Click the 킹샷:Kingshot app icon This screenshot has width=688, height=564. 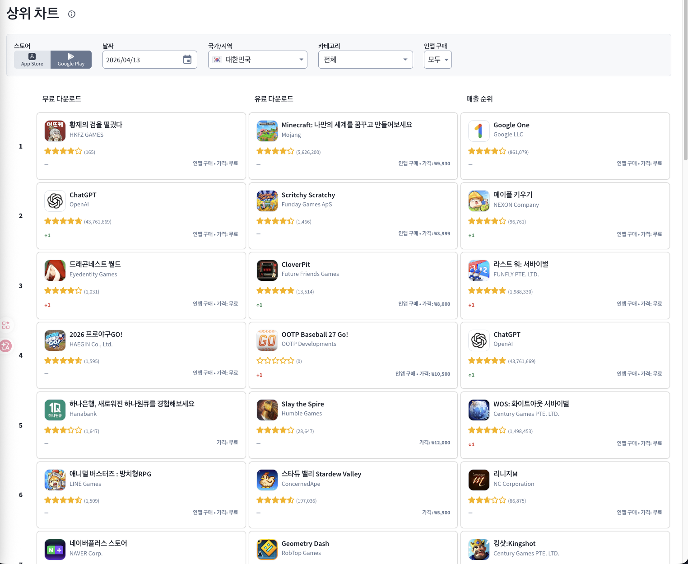tap(479, 550)
